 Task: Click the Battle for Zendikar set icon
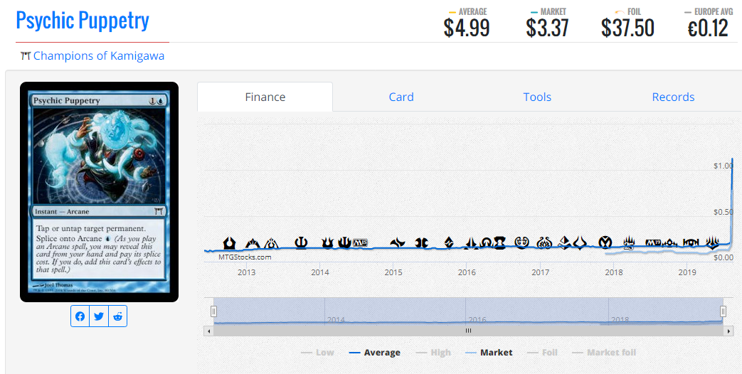[449, 243]
